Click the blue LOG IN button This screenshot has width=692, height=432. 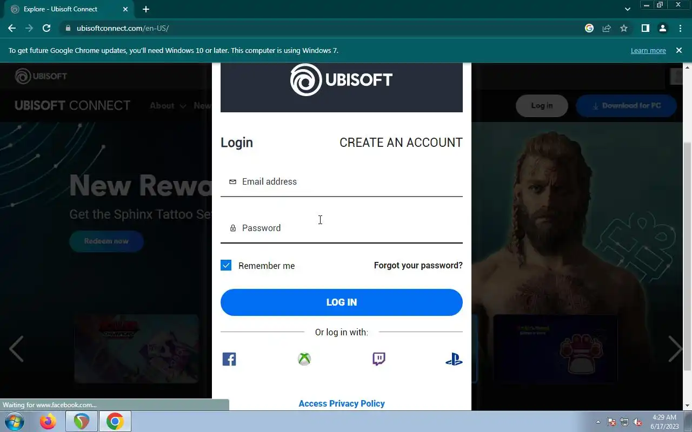click(x=342, y=302)
